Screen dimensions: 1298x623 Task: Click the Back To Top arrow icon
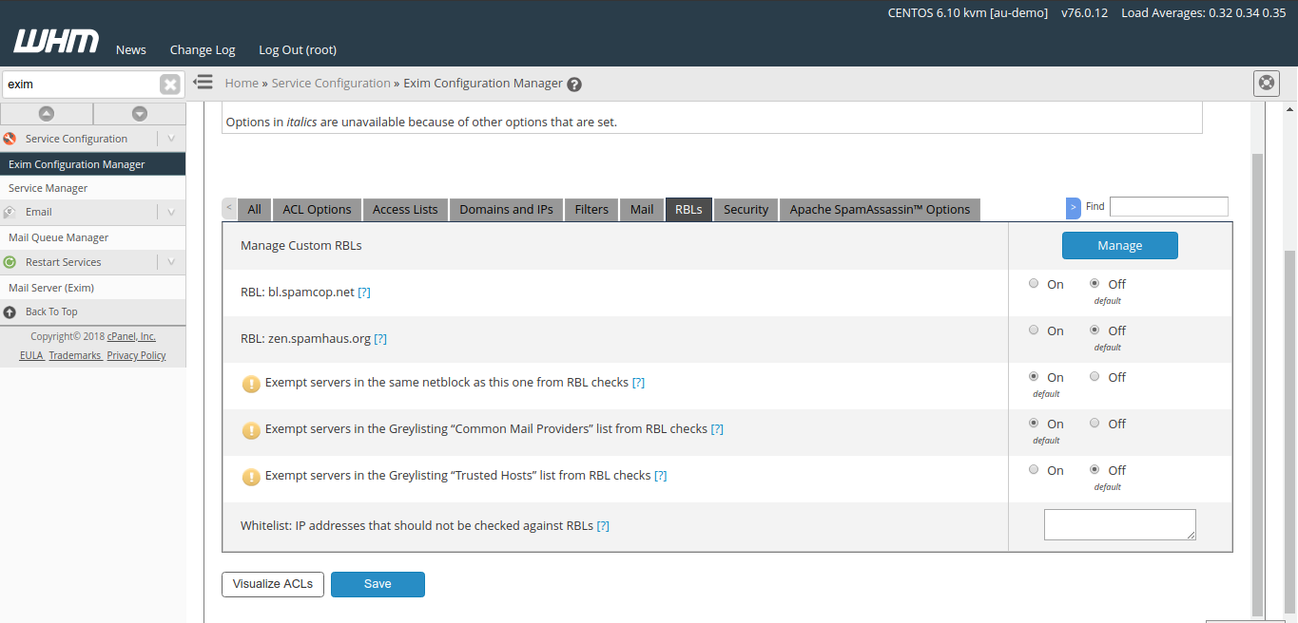pos(10,311)
